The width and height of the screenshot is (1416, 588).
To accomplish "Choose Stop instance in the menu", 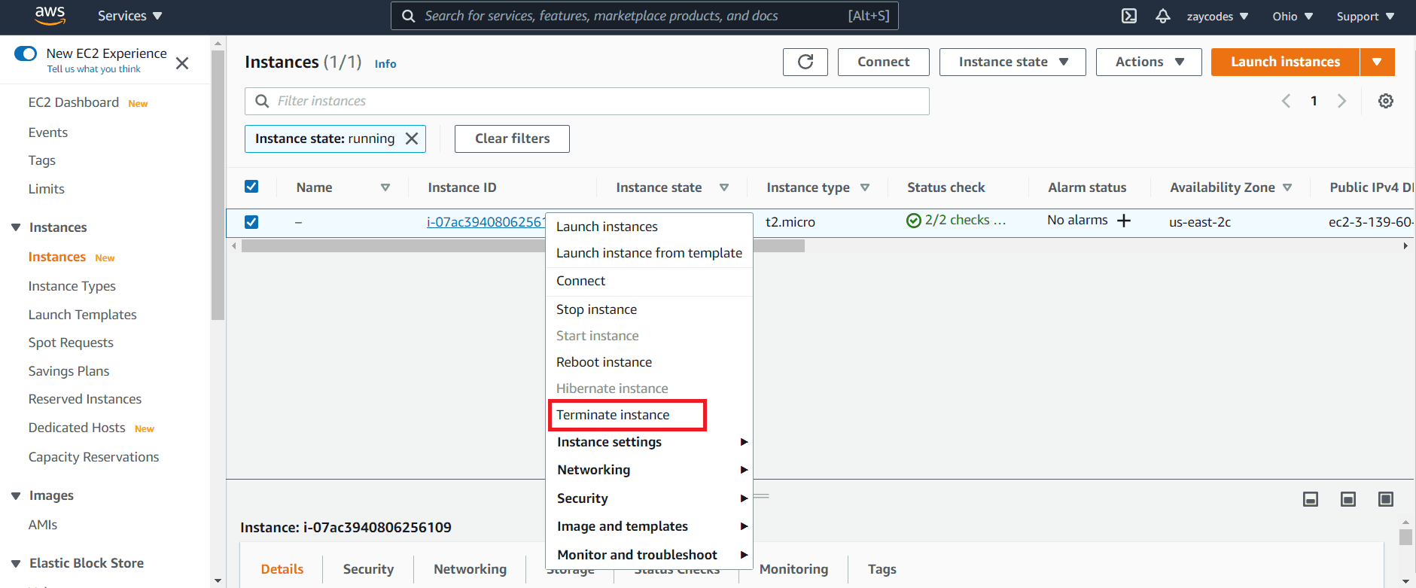I will pos(596,309).
